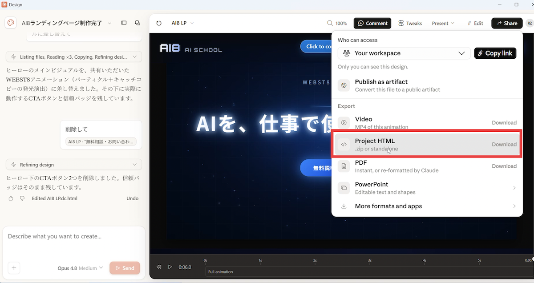Image resolution: width=534 pixels, height=283 pixels.
Task: Click Download next to PDF
Action: click(x=504, y=166)
